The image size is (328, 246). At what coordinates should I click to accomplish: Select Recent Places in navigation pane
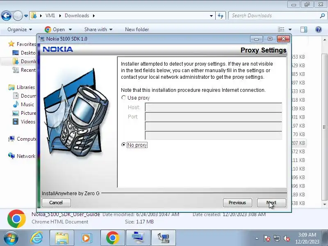(24, 70)
